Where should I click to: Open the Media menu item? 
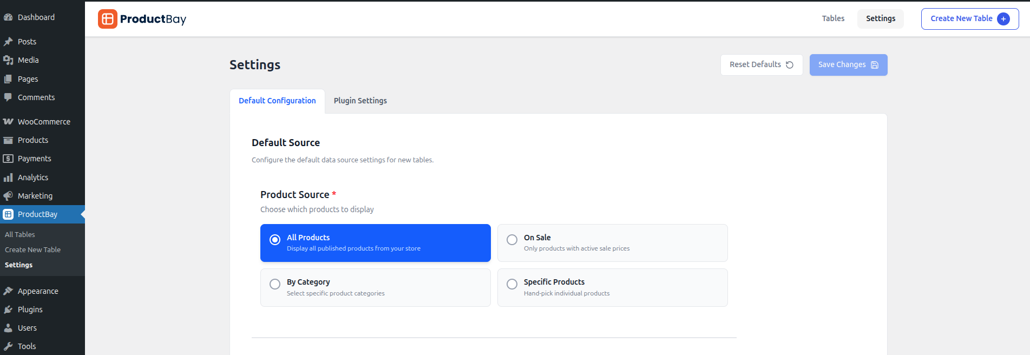pyautogui.click(x=42, y=60)
